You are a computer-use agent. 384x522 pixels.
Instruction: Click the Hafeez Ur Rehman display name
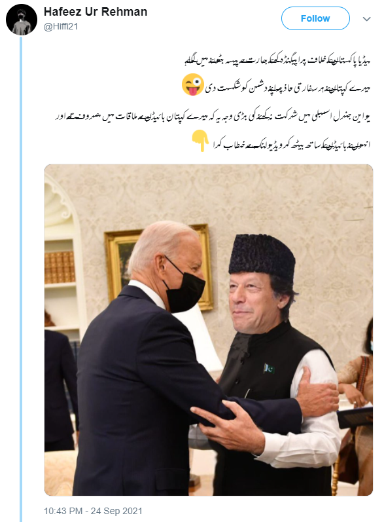pos(96,12)
